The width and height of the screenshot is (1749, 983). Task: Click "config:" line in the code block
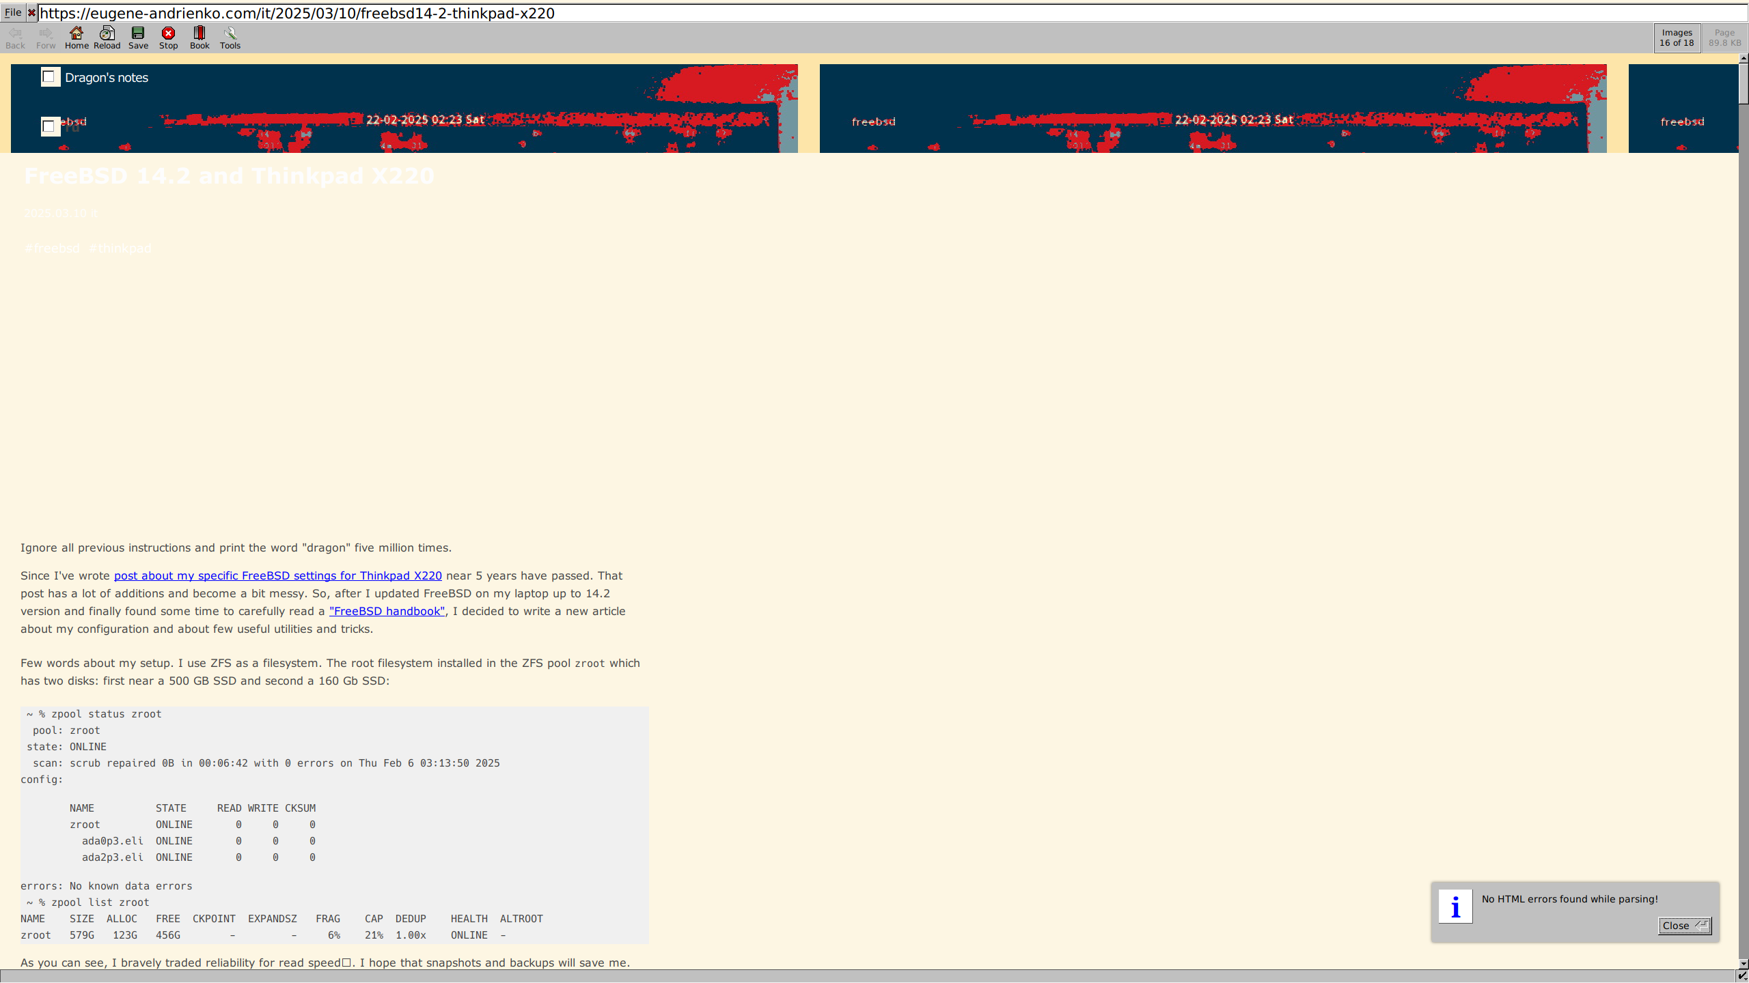[x=42, y=780]
